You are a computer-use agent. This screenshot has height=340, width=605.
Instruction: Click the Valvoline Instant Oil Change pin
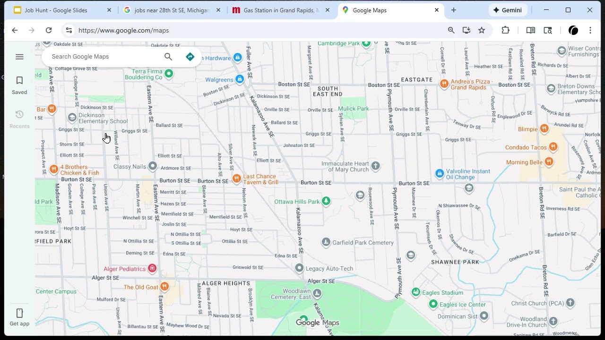pyautogui.click(x=440, y=174)
